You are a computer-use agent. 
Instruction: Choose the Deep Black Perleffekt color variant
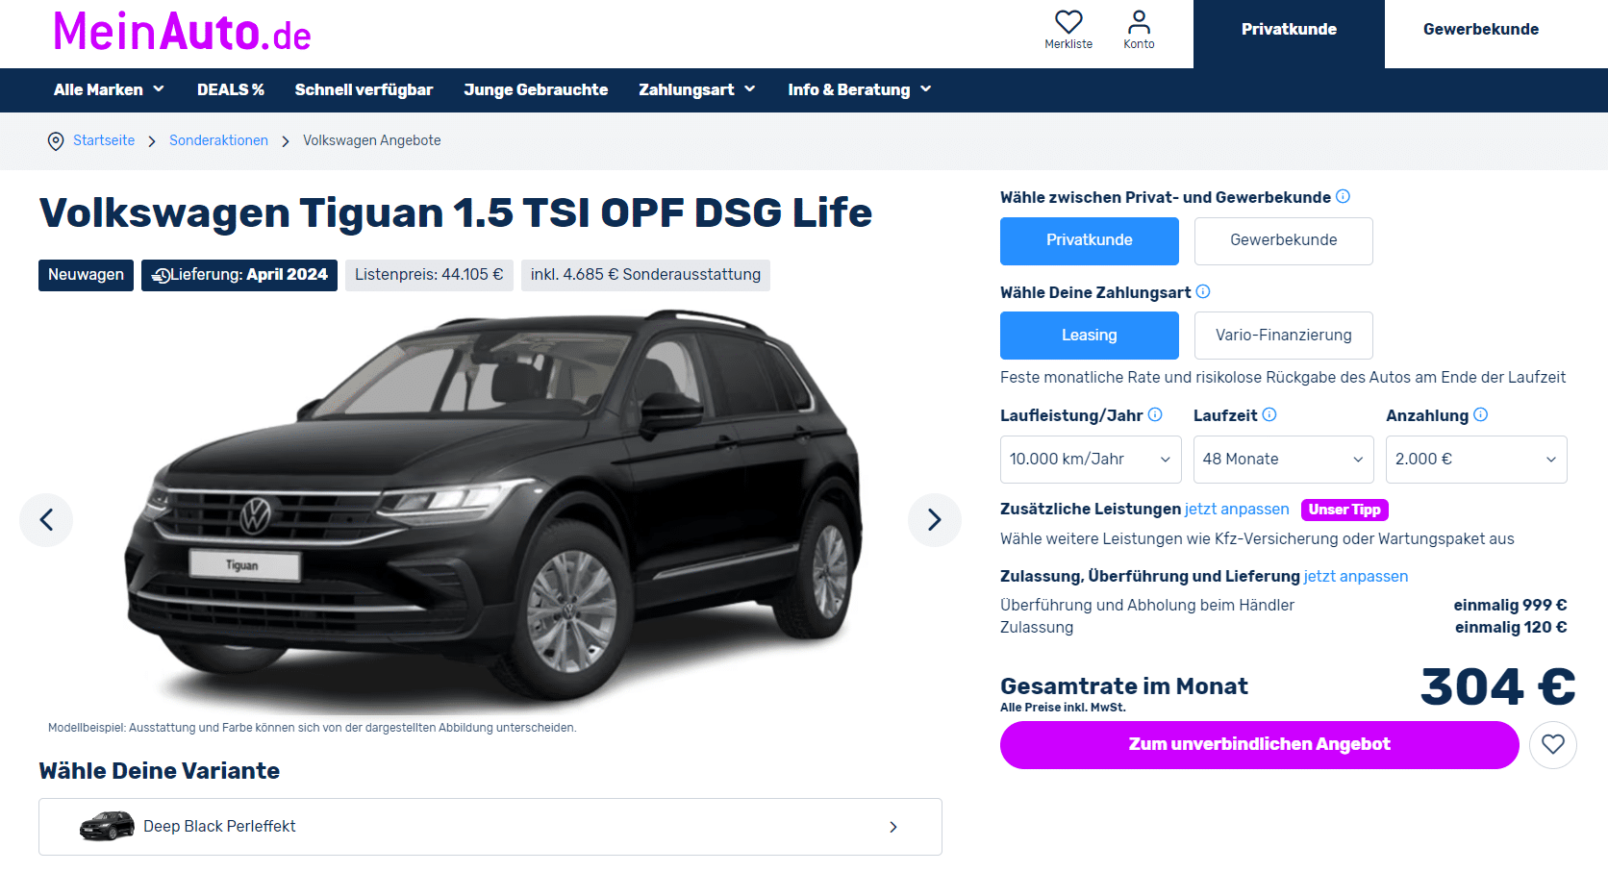tap(490, 827)
